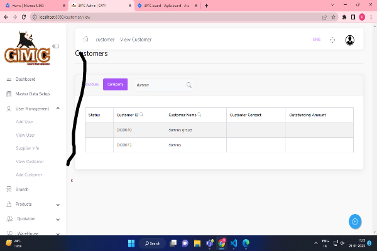377x251 pixels.
Task: Bookmark this page with the star icon
Action: point(333,17)
